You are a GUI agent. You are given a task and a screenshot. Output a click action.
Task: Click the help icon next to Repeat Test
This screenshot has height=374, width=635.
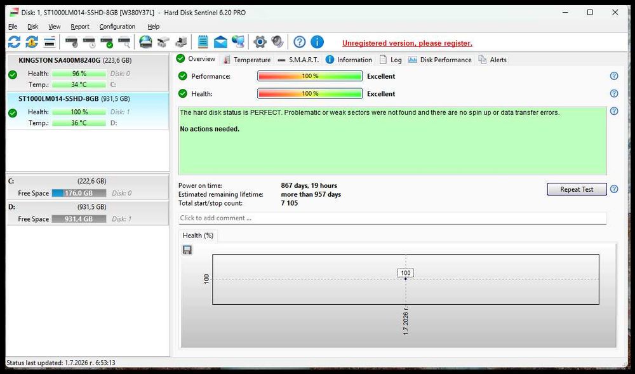(x=614, y=189)
